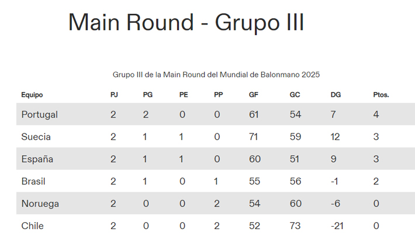This screenshot has height=239, width=415.
Task: Select the Suecia team name
Action: (36, 137)
